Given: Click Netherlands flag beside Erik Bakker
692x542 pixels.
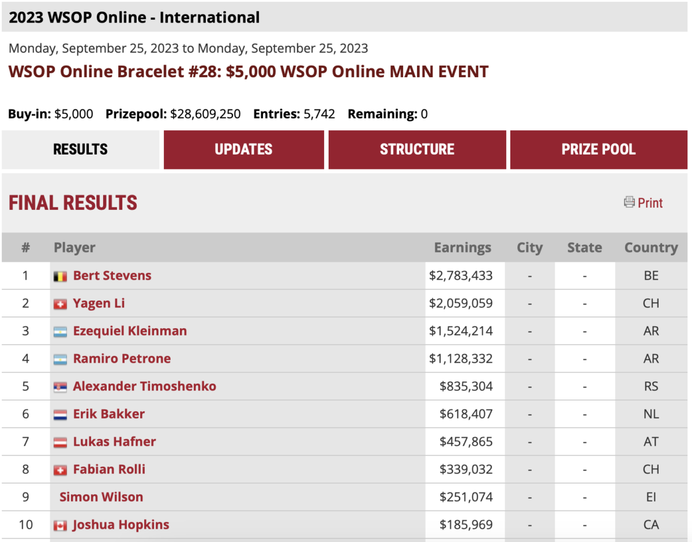Looking at the screenshot, I should (x=60, y=415).
